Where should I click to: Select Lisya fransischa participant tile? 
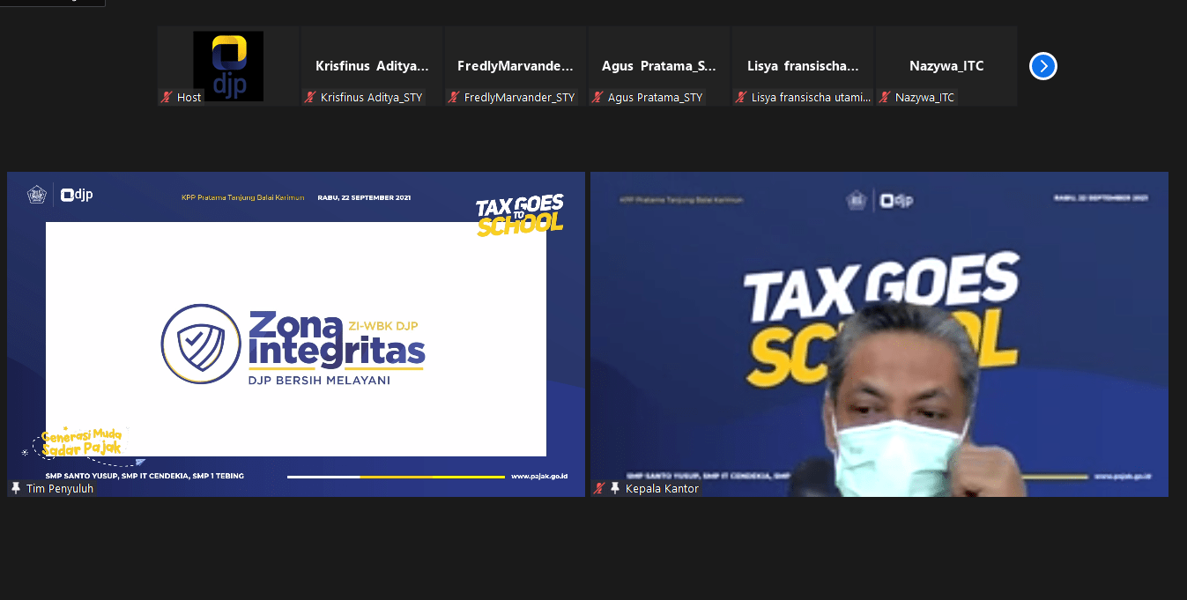(x=803, y=66)
